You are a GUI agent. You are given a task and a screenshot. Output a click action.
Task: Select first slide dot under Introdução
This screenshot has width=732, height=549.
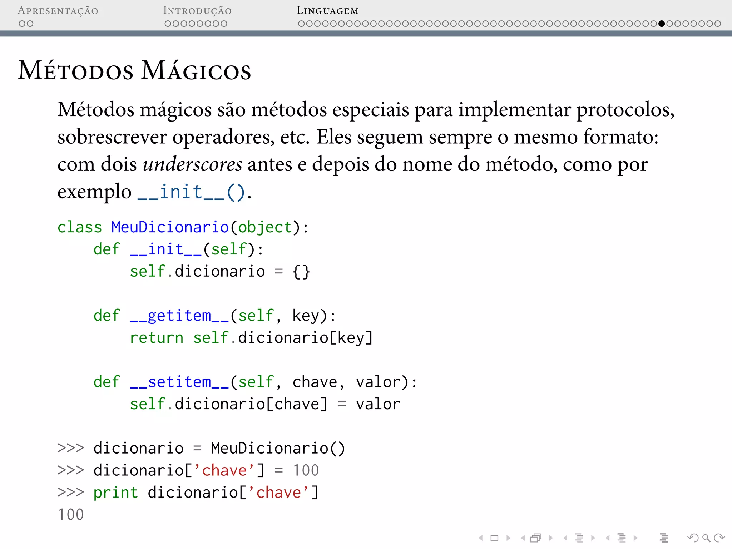pyautogui.click(x=168, y=24)
